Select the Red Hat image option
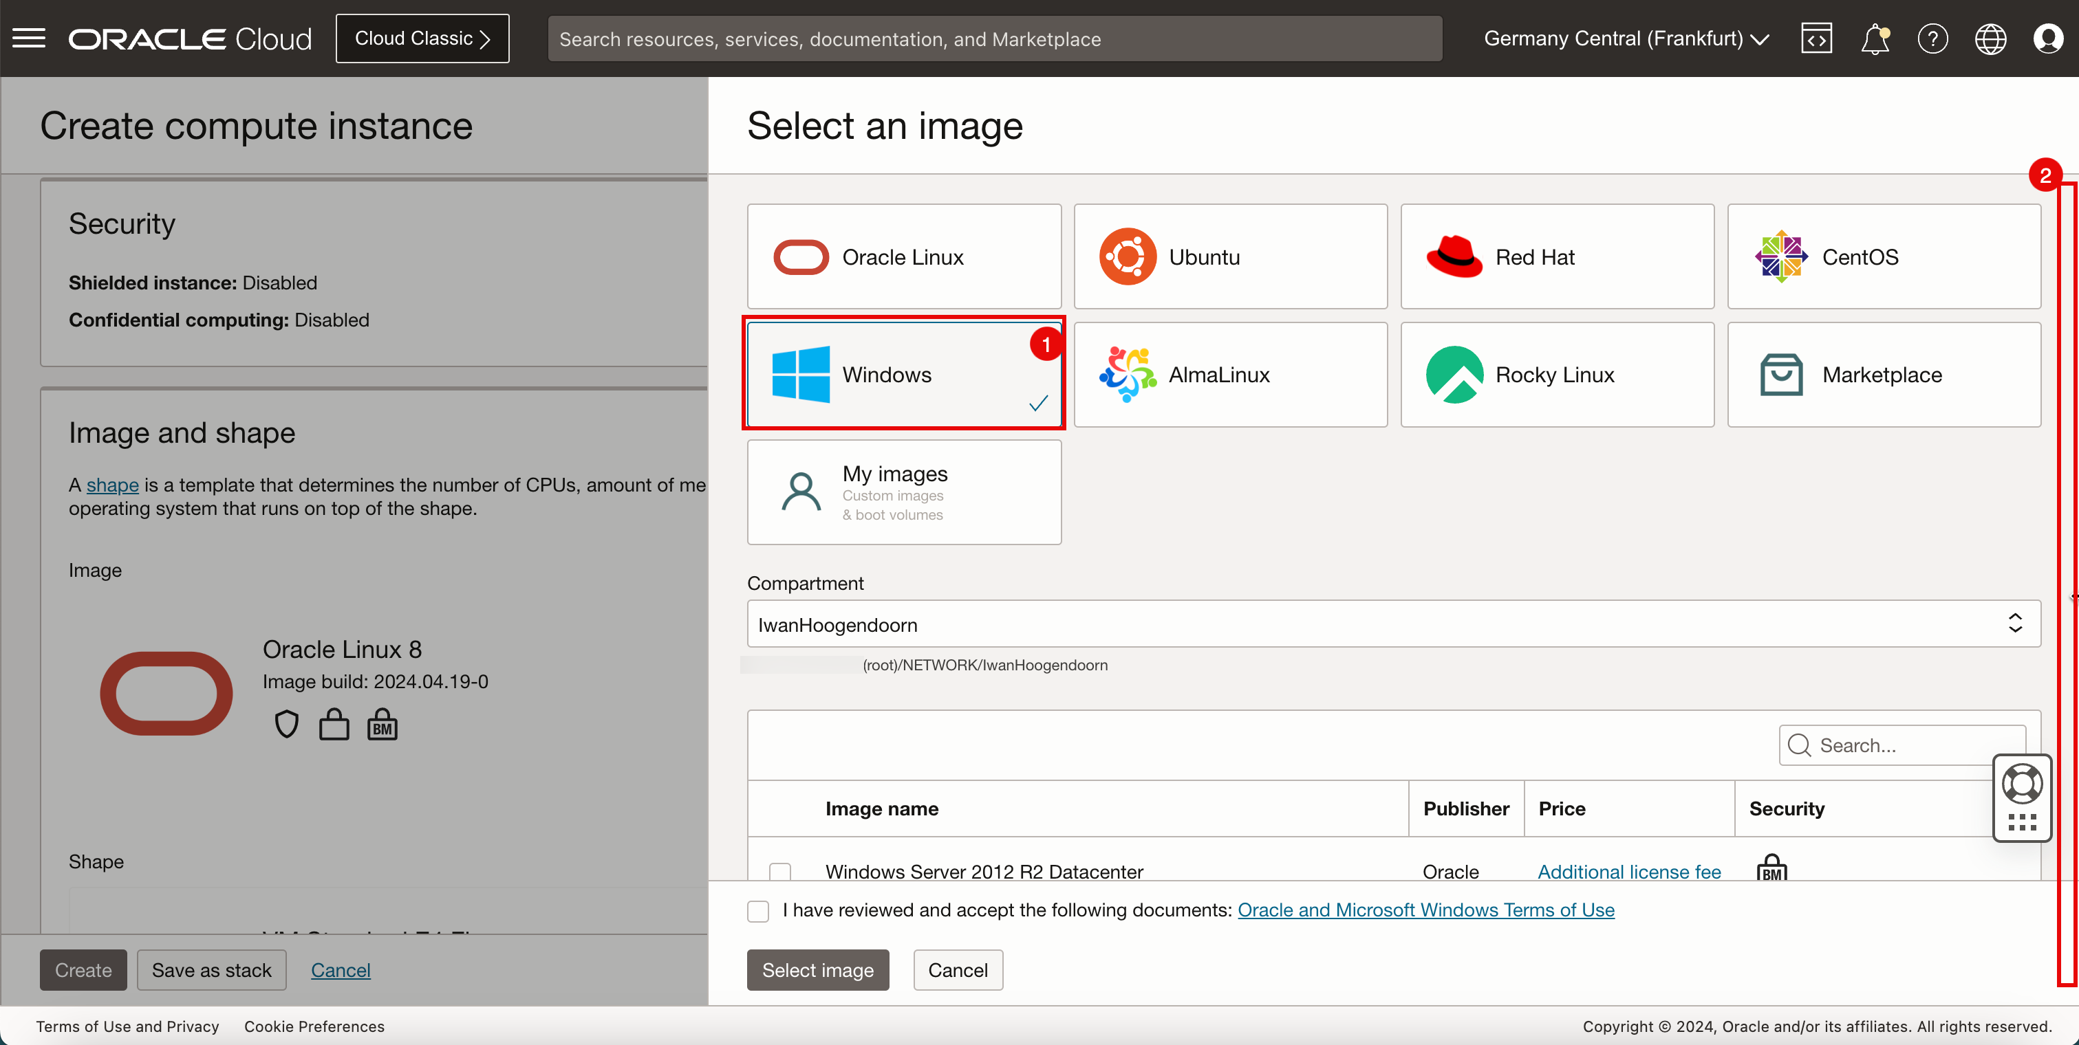The width and height of the screenshot is (2079, 1045). (x=1558, y=254)
